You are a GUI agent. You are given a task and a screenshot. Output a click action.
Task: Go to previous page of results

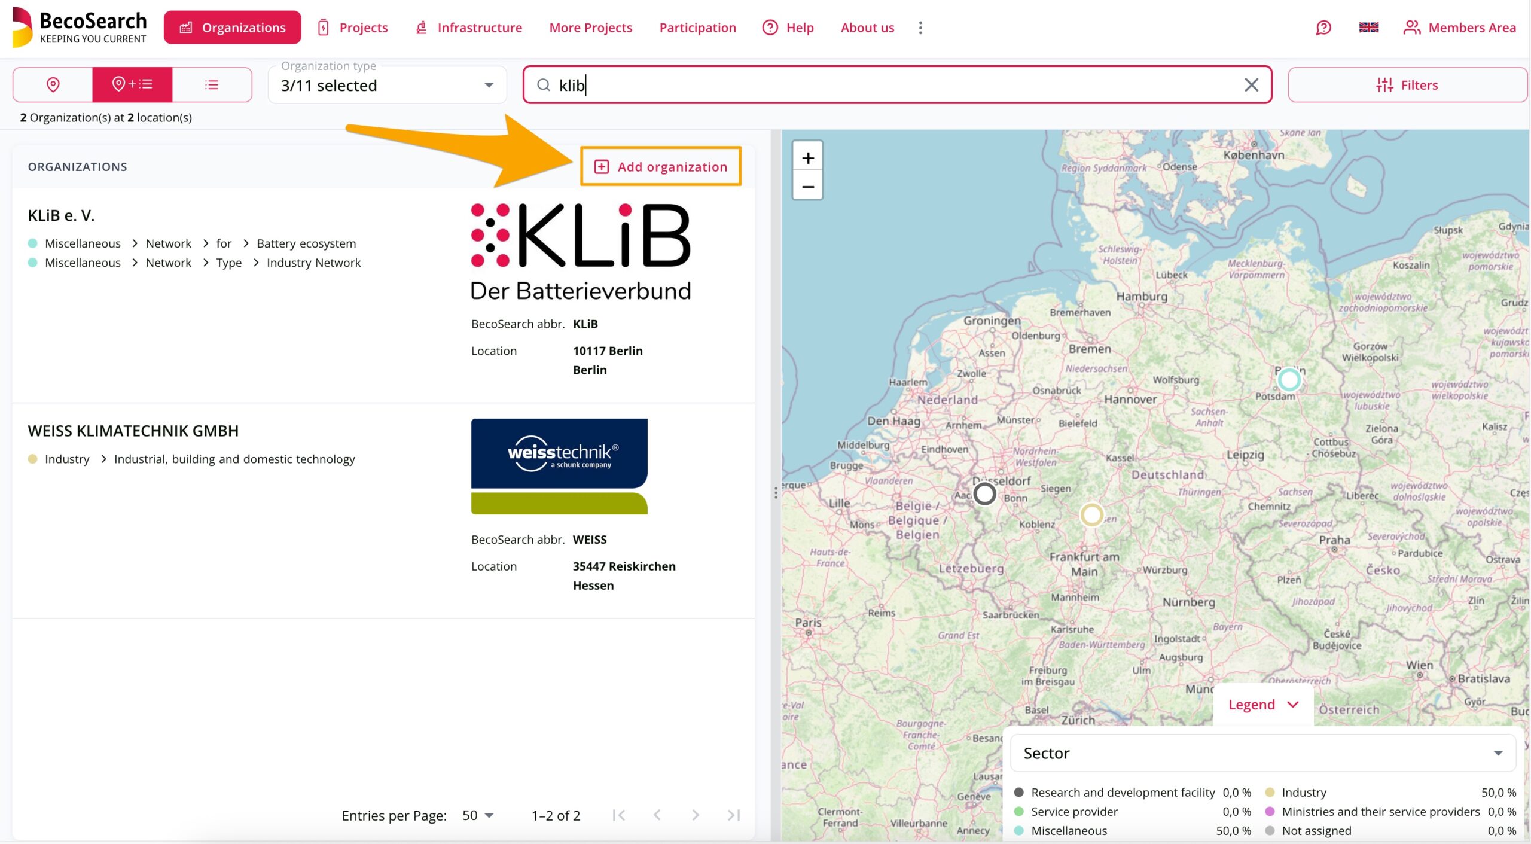click(x=657, y=815)
